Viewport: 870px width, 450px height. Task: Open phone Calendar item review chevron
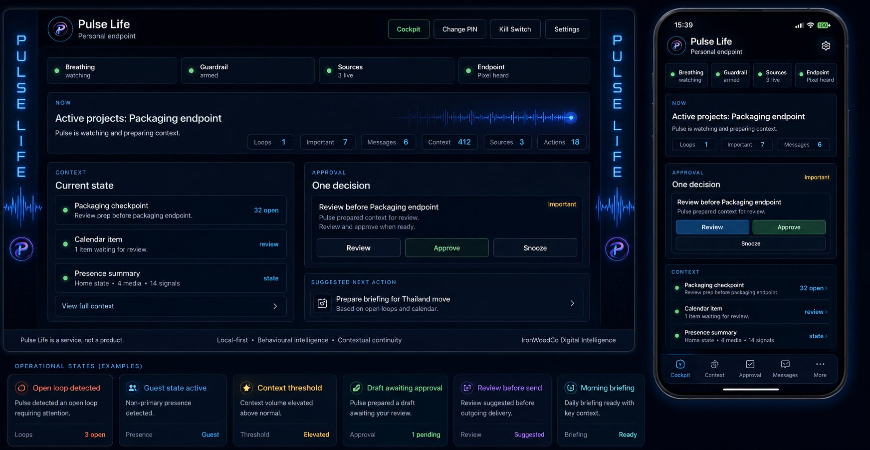click(816, 312)
